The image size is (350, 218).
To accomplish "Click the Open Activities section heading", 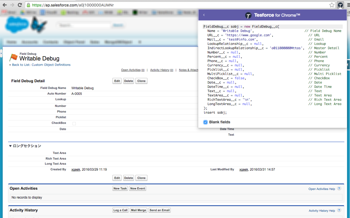I will [x=24, y=188].
